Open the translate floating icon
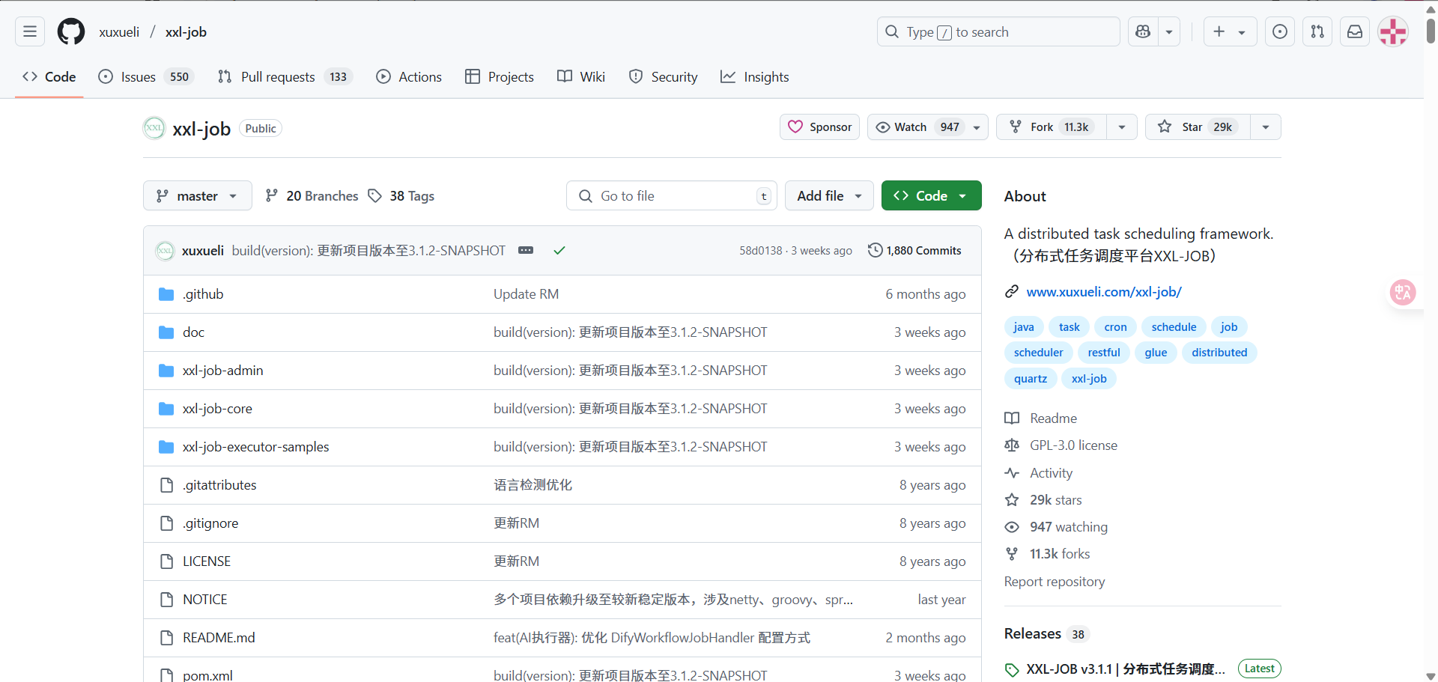This screenshot has height=682, width=1438. tap(1402, 292)
